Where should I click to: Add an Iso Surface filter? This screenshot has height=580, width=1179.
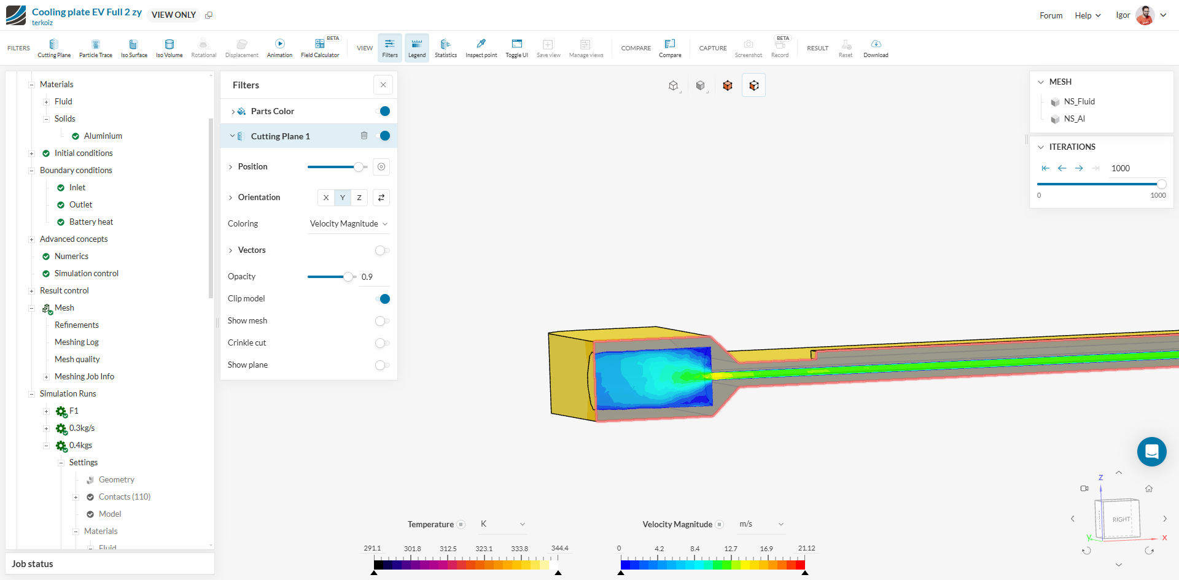tap(133, 48)
